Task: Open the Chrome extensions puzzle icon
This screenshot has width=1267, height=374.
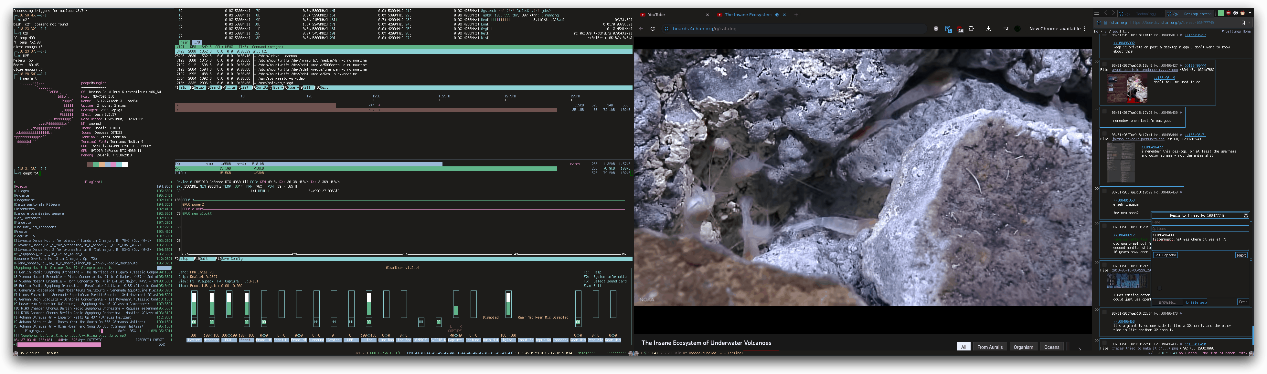Action: click(x=971, y=29)
